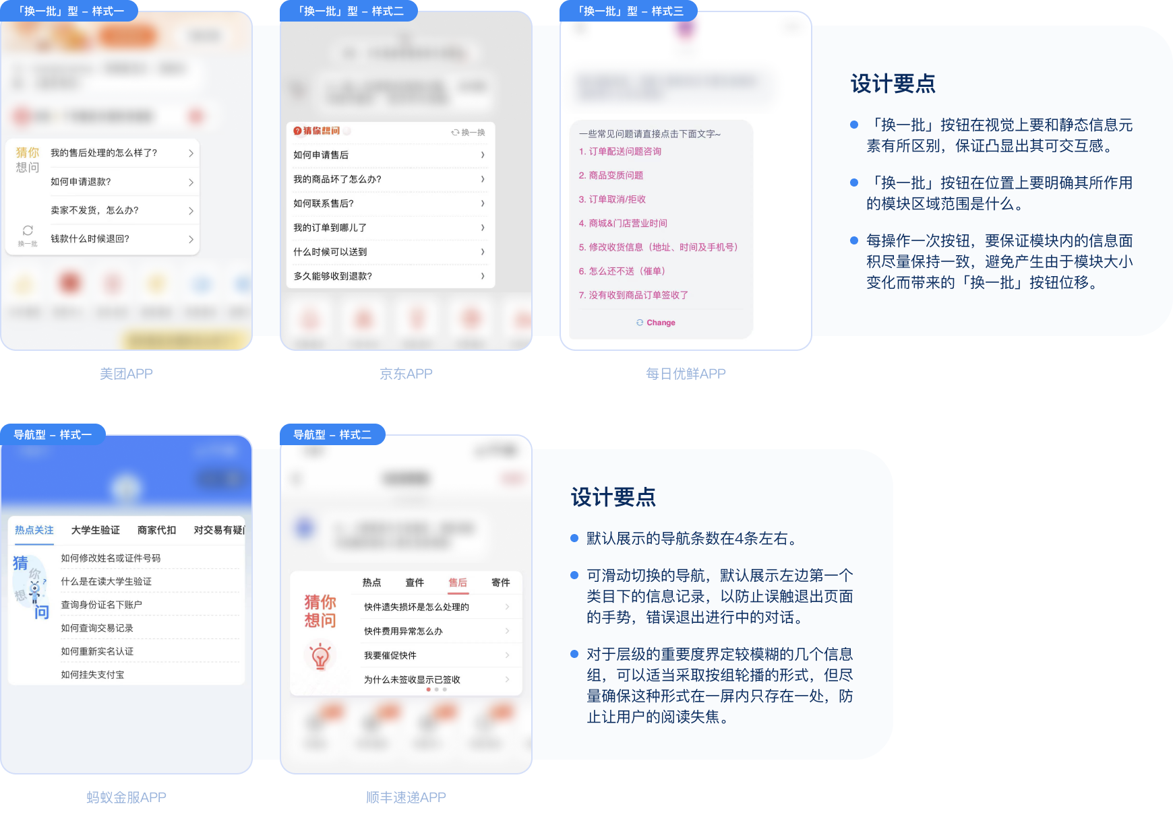Click the 猜你想问 title in 美团 card

pyautogui.click(x=28, y=160)
